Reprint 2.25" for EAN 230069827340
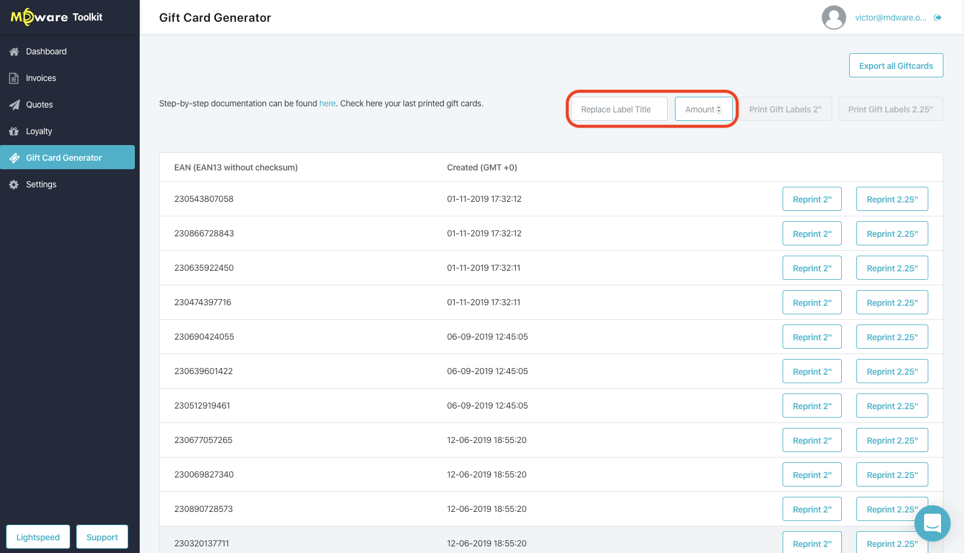Screen dimensions: 964x553 892,474
